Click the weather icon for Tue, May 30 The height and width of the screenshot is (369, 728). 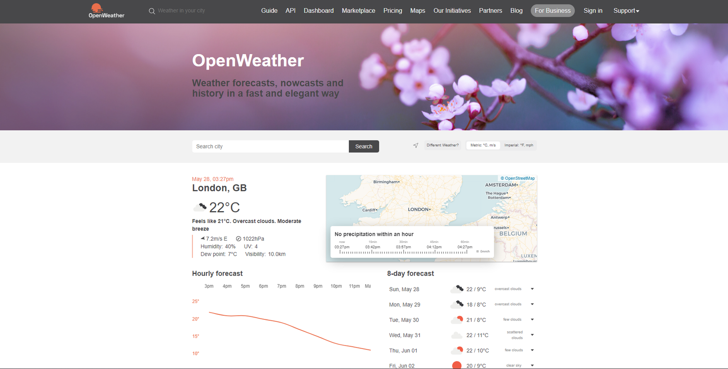457,320
